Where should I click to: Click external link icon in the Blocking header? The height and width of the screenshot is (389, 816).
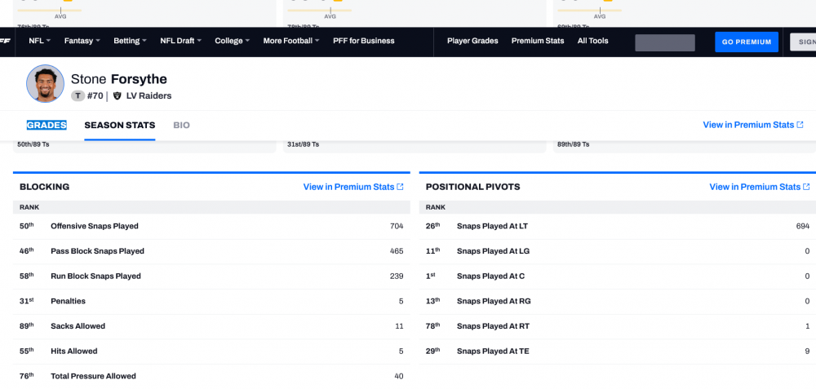400,187
